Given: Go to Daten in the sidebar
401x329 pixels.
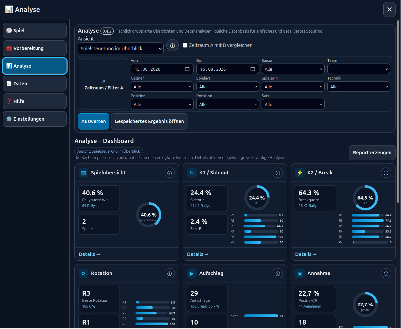Looking at the screenshot, I should coord(35,84).
